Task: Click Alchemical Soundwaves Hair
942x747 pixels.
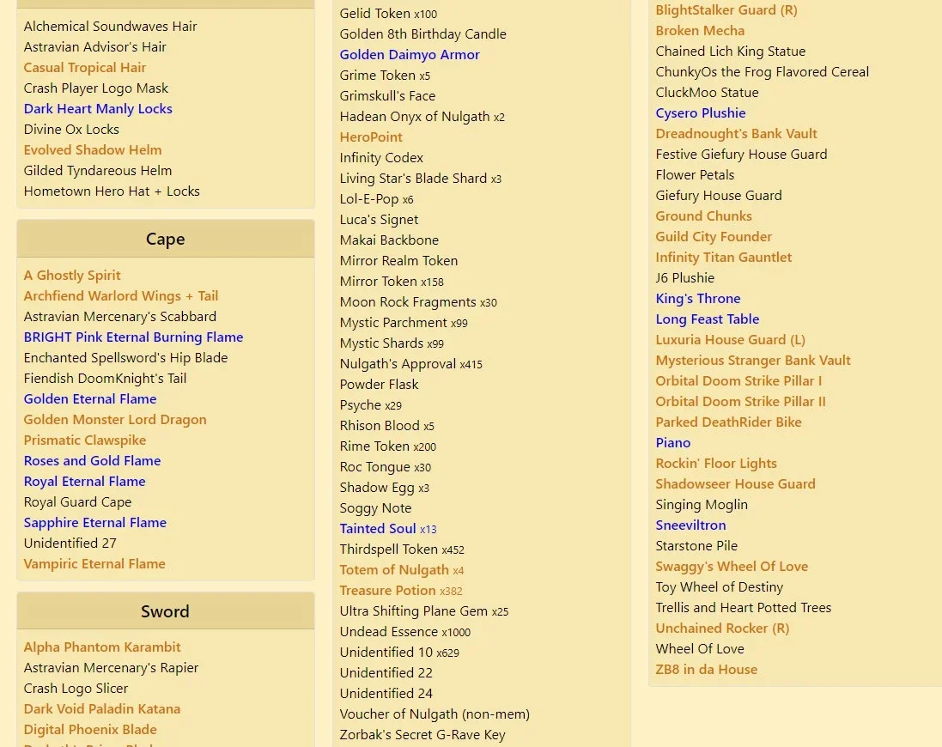Action: pyautogui.click(x=110, y=27)
